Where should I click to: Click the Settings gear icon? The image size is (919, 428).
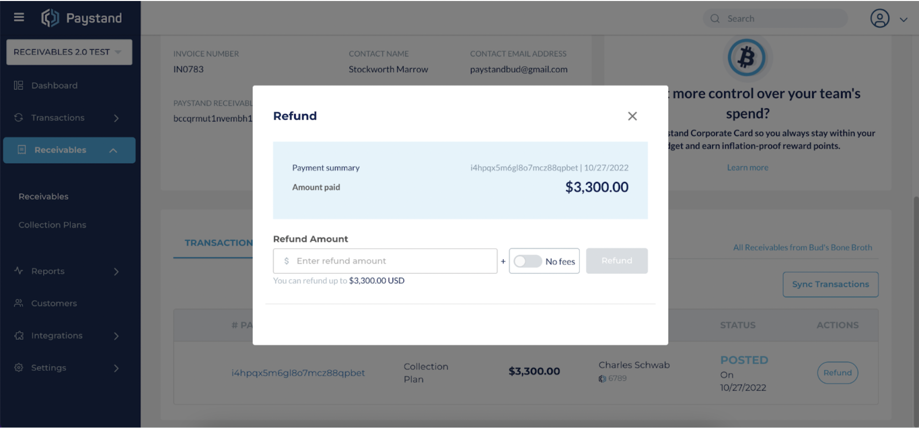pos(19,367)
